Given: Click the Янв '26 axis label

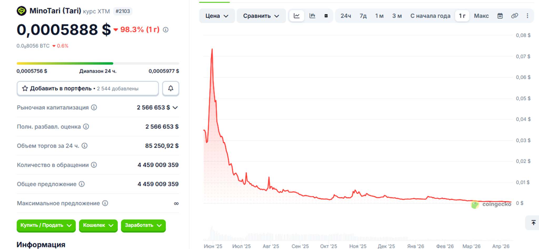Looking at the screenshot, I should click(x=416, y=246).
